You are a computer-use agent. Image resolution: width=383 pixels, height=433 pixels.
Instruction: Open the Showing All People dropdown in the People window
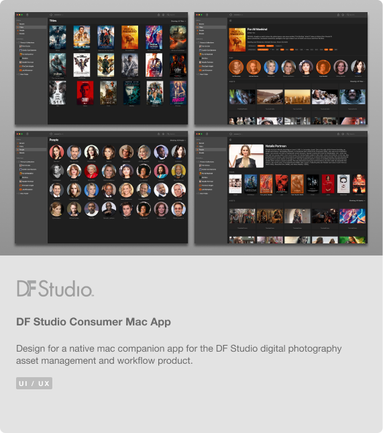point(178,141)
